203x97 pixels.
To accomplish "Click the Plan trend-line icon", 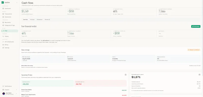I will click(3, 31).
